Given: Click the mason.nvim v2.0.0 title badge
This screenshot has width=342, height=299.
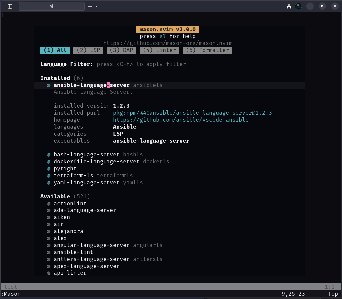Looking at the screenshot, I should click(x=168, y=29).
